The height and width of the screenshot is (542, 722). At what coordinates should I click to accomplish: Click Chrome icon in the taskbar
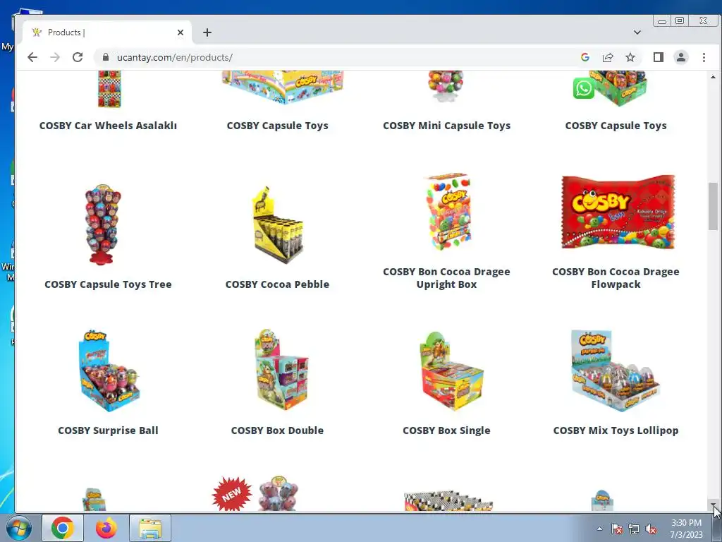point(63,528)
